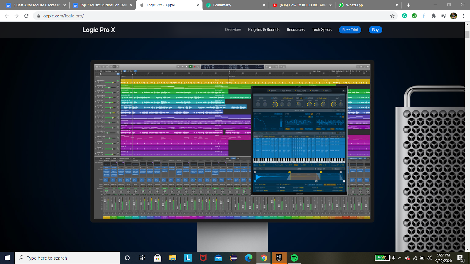
Task: Click the Logic Pro display hero image
Action: click(232, 141)
